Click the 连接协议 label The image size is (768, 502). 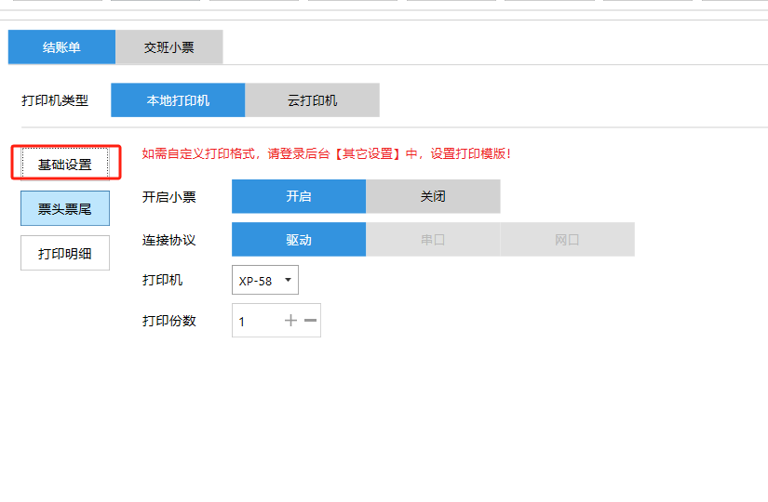pyautogui.click(x=168, y=240)
